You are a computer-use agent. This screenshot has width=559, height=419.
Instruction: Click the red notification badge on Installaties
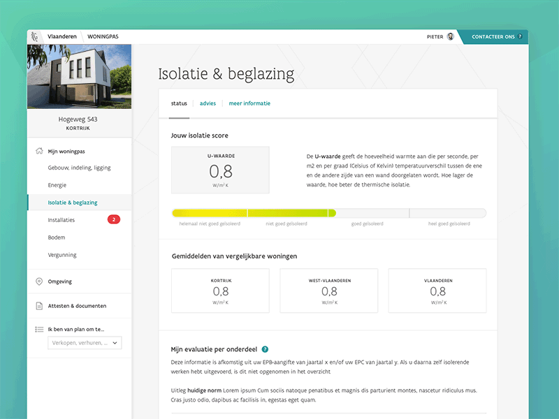[112, 219]
